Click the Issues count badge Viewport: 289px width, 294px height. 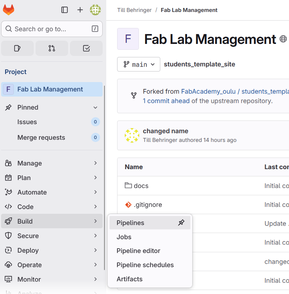(95, 122)
